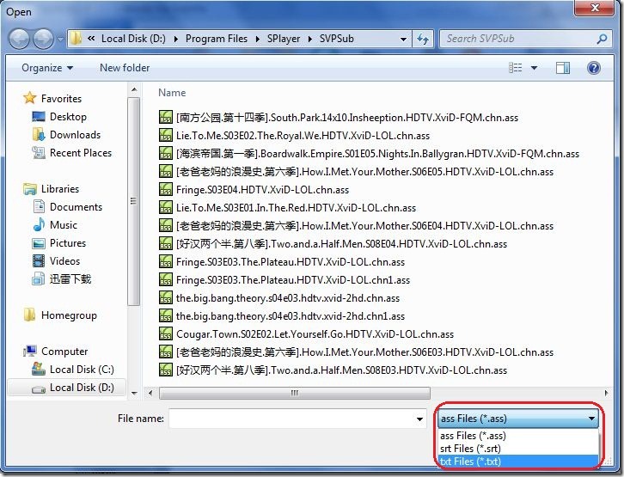Image resolution: width=624 pixels, height=477 pixels.
Task: Click the Forward navigation arrow button
Action: click(x=43, y=39)
